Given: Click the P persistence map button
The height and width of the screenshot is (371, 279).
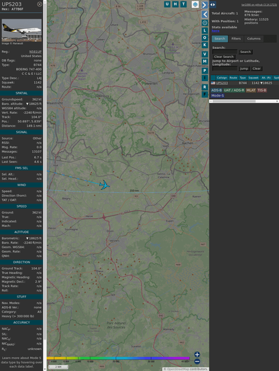Looking at the screenshot, I should (205, 70).
